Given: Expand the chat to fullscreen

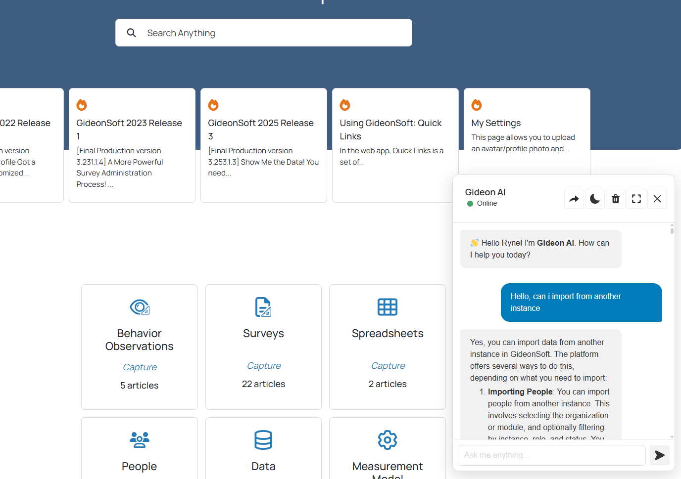Looking at the screenshot, I should 636,199.
